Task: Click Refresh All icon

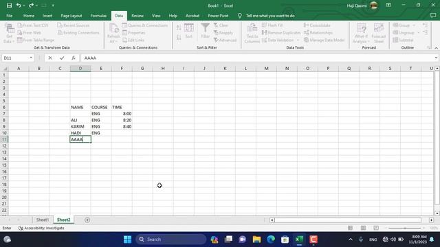Action: [x=113, y=34]
